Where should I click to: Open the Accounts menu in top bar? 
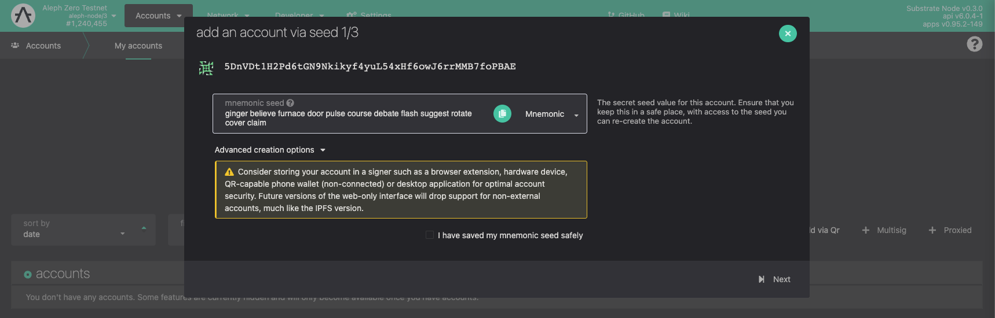158,16
